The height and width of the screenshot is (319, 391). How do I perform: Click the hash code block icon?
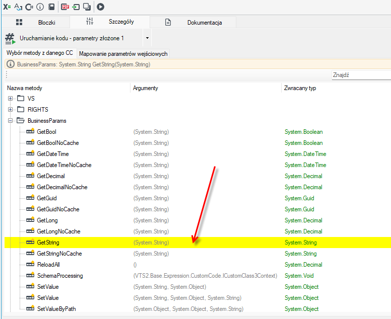[10, 39]
